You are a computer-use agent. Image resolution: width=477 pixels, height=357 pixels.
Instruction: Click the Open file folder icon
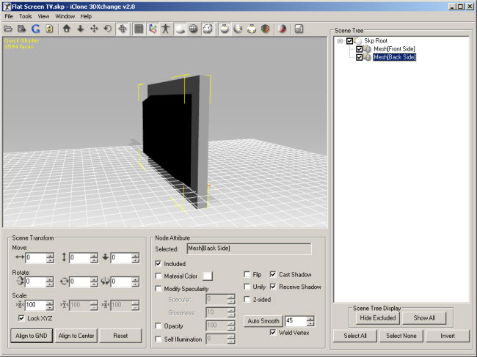tap(8, 29)
